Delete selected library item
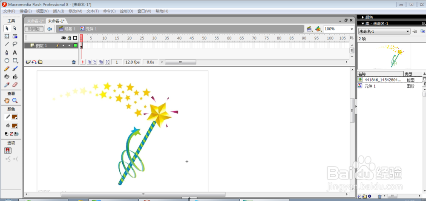The image size is (426, 201). (x=380, y=196)
